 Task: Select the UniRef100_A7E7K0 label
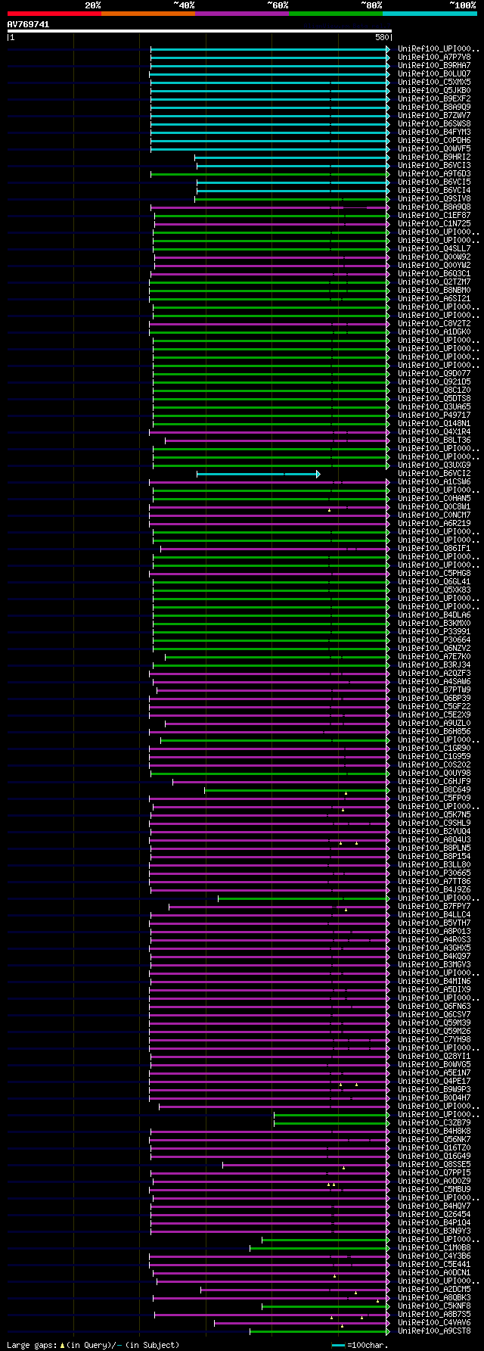(x=434, y=656)
